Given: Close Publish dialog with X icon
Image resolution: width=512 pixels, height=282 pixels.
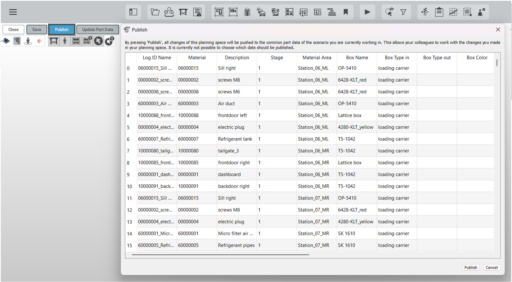Looking at the screenshot, I should tap(498, 30).
